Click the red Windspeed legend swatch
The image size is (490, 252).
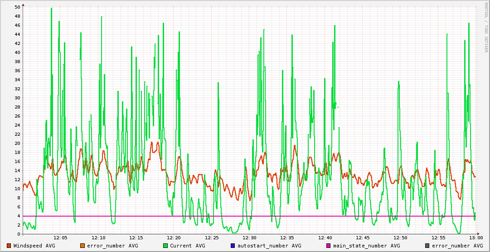point(9,246)
